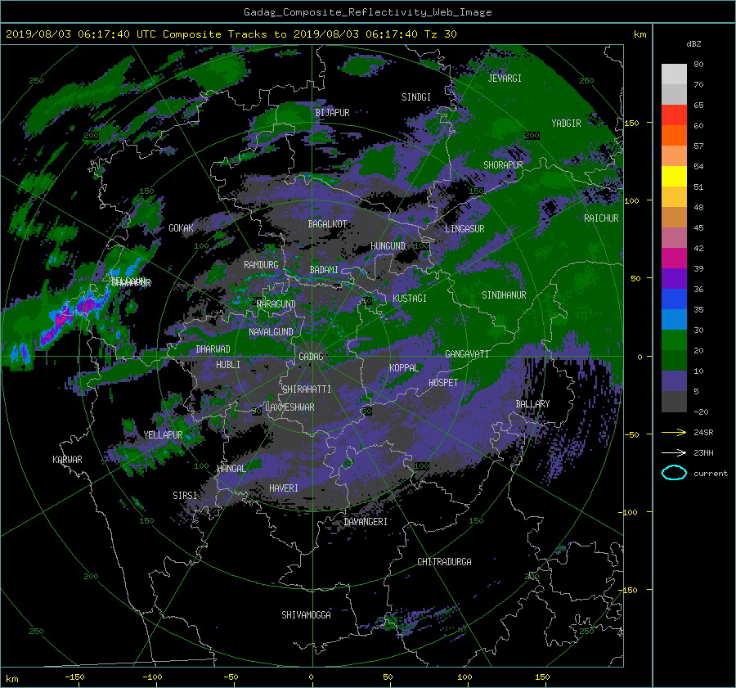Click the white 23MN arrow legend icon

pyautogui.click(x=674, y=452)
